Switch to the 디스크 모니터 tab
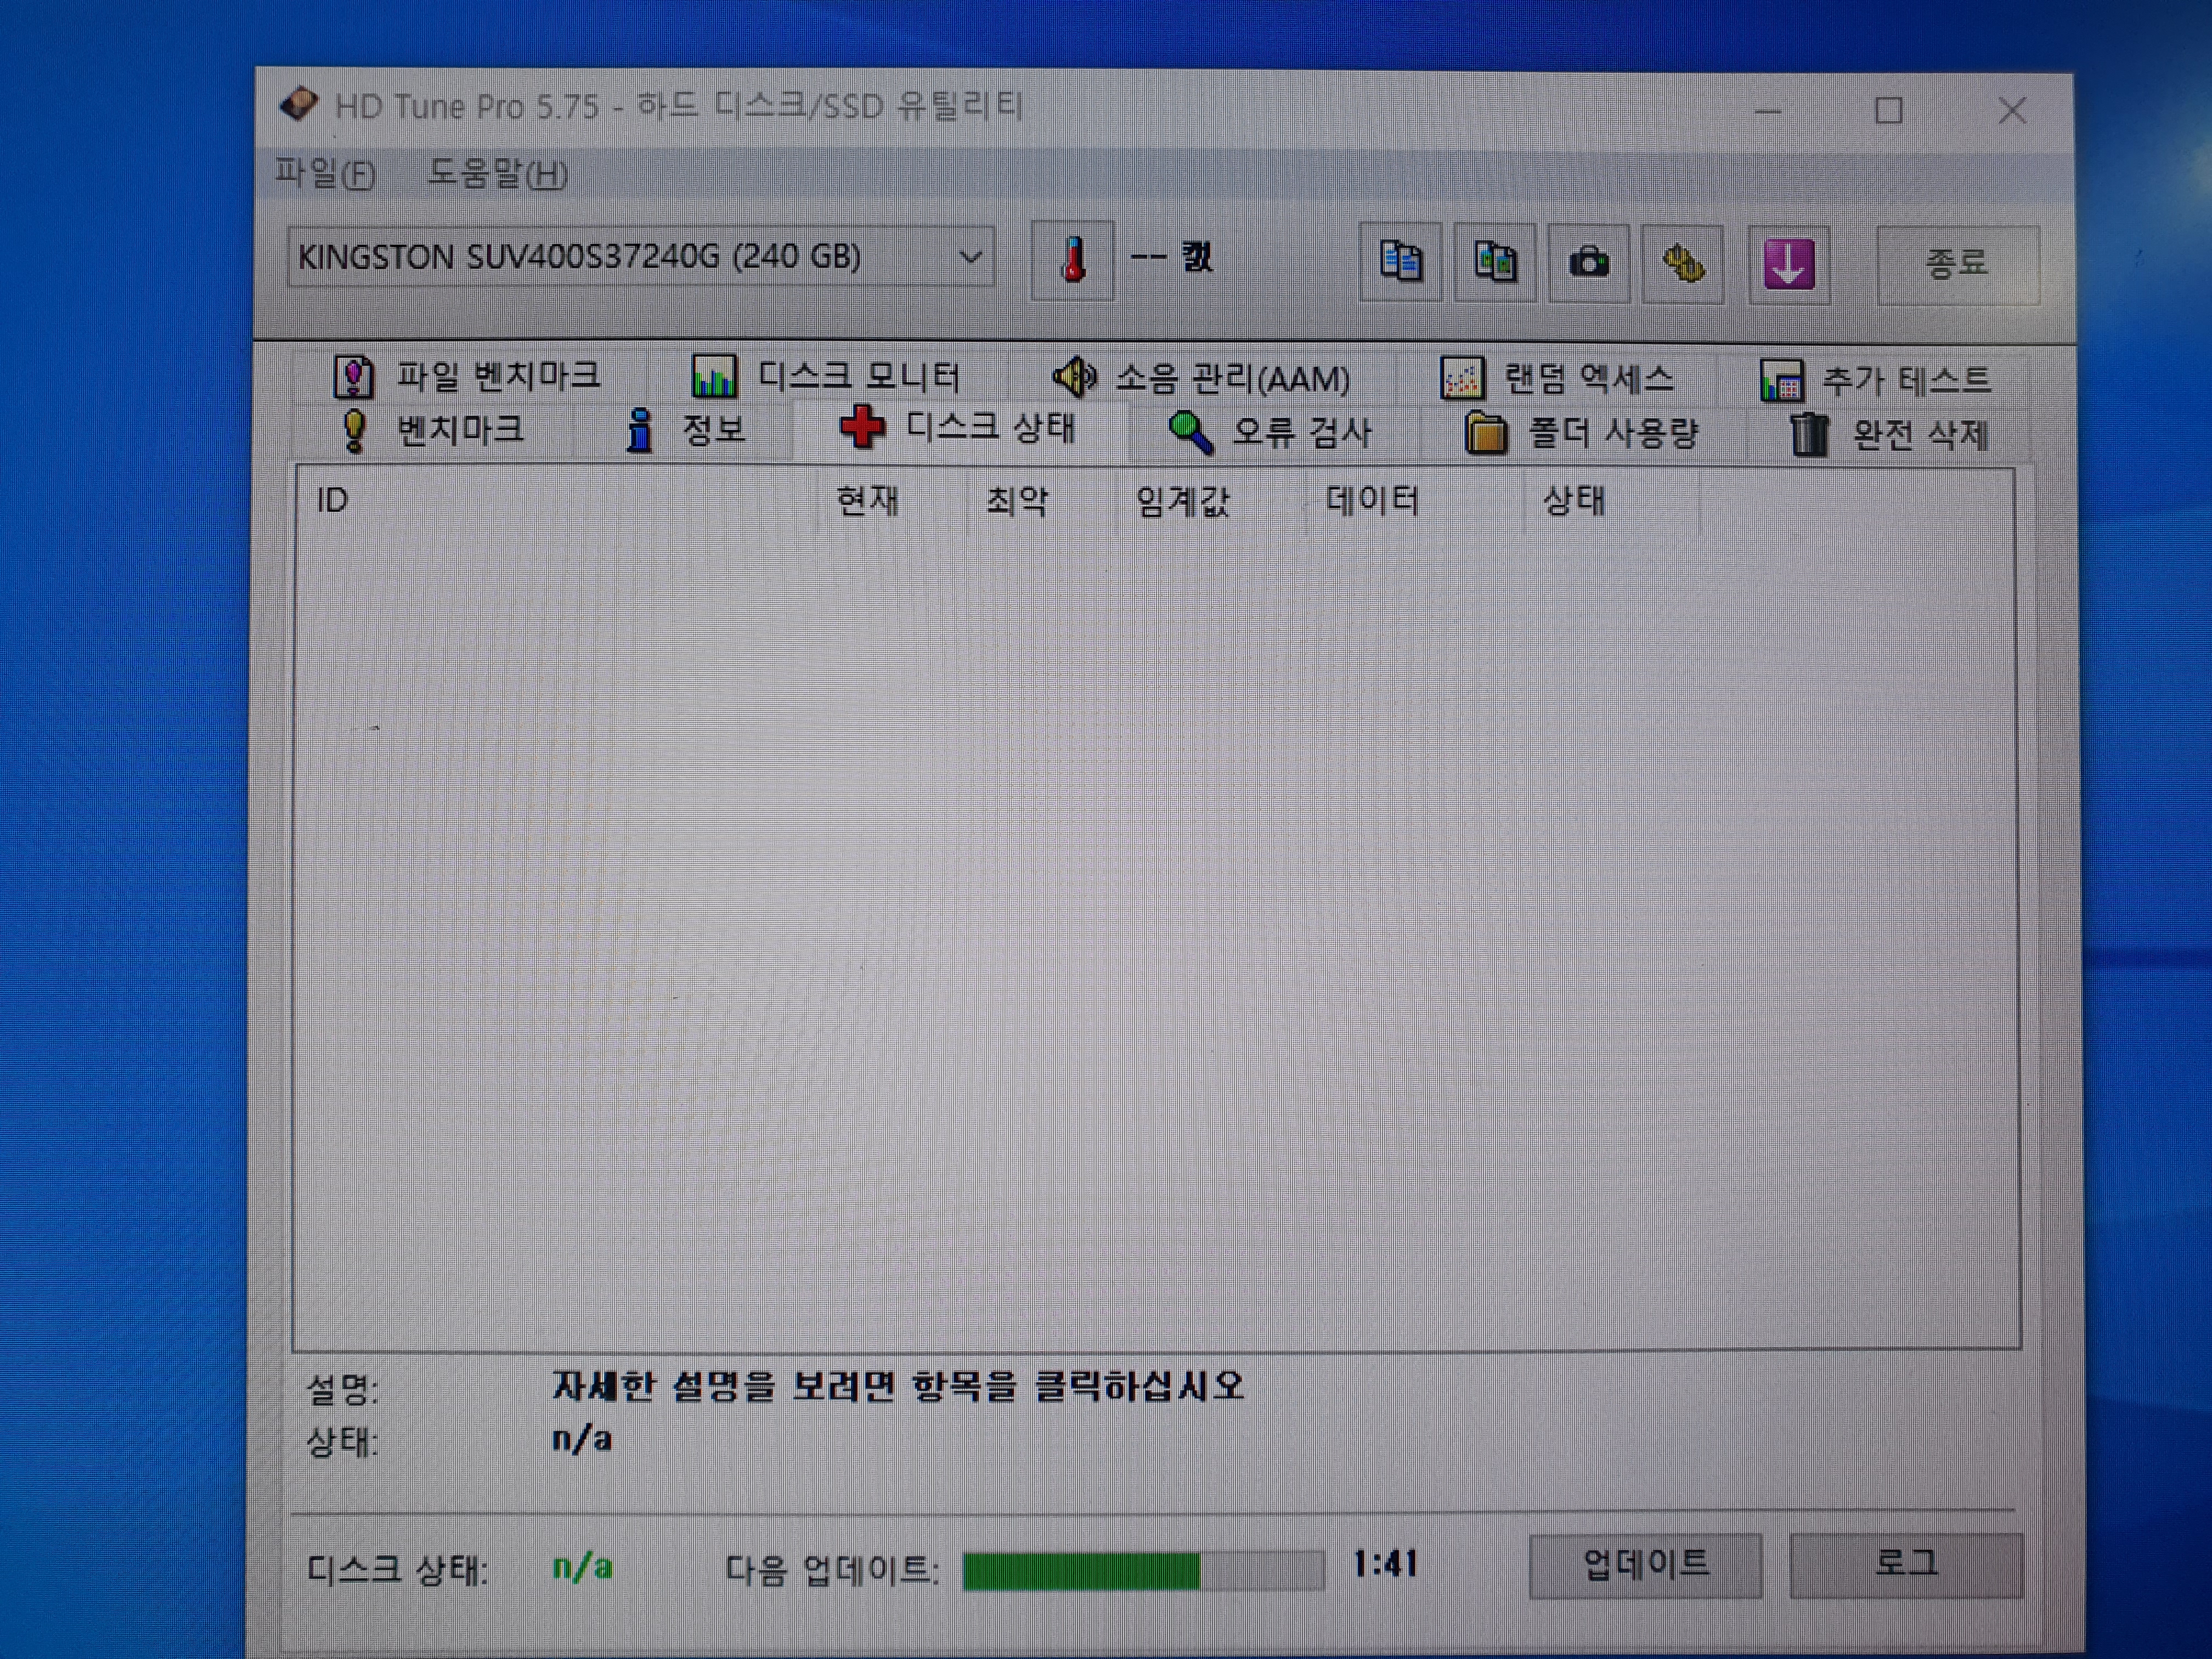The image size is (2212, 1659). (828, 377)
